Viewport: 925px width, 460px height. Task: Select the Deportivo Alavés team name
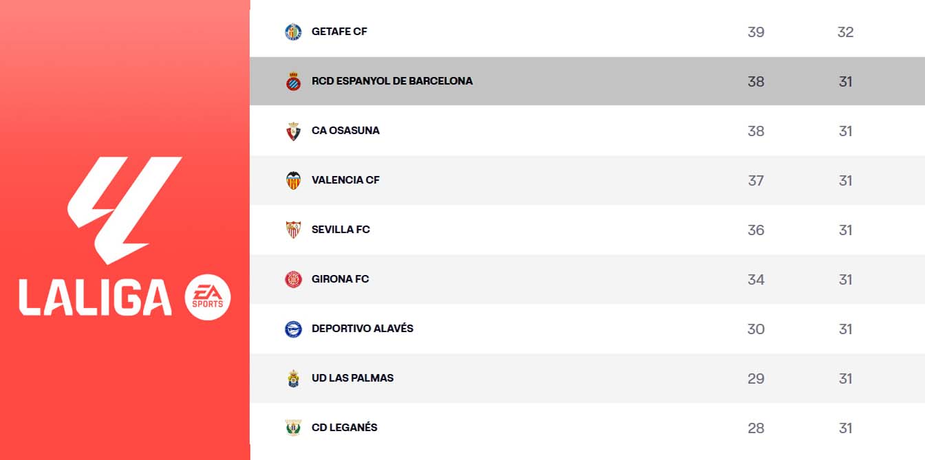point(362,329)
